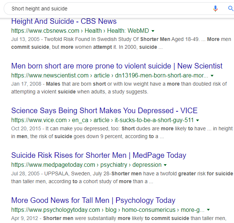Click the green newscientist.com article URL

[110, 76]
